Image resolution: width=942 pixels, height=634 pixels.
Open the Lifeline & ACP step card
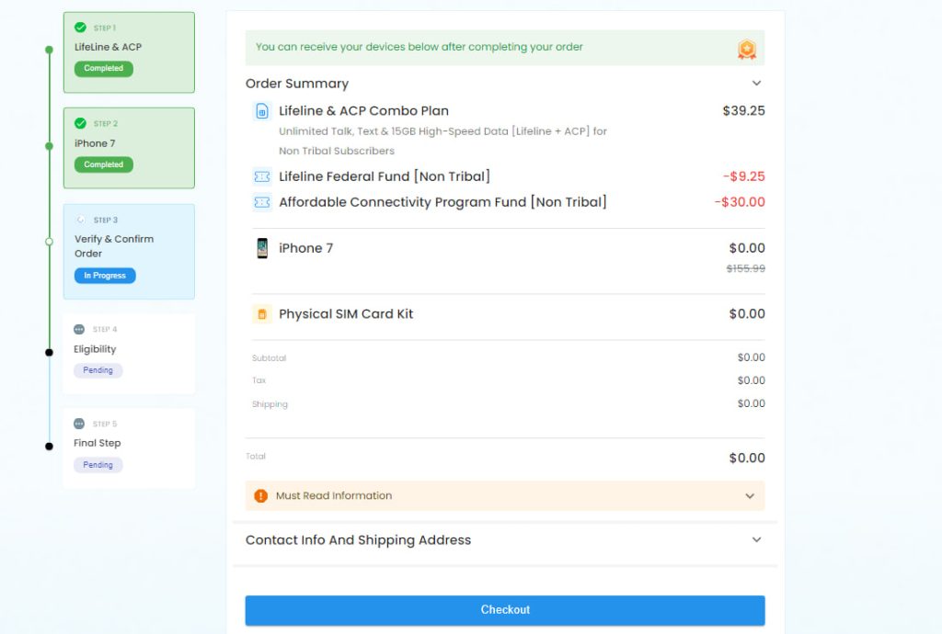tap(129, 52)
